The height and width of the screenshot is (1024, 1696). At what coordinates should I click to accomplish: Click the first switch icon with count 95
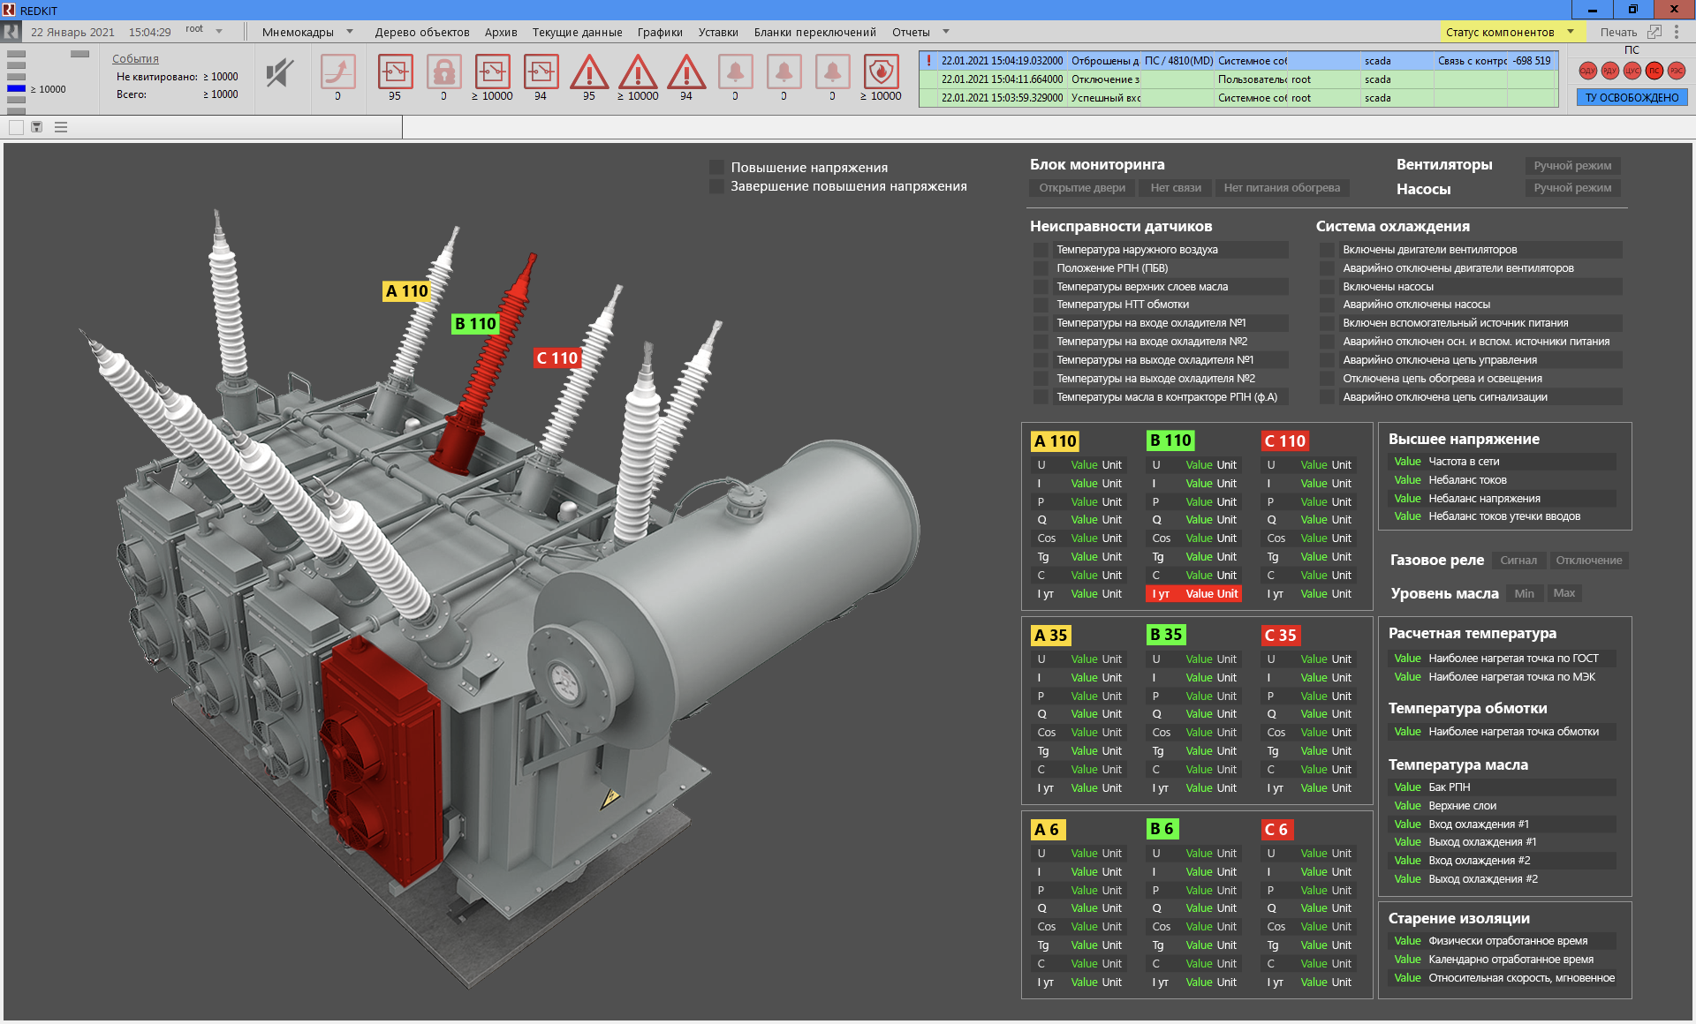point(395,72)
